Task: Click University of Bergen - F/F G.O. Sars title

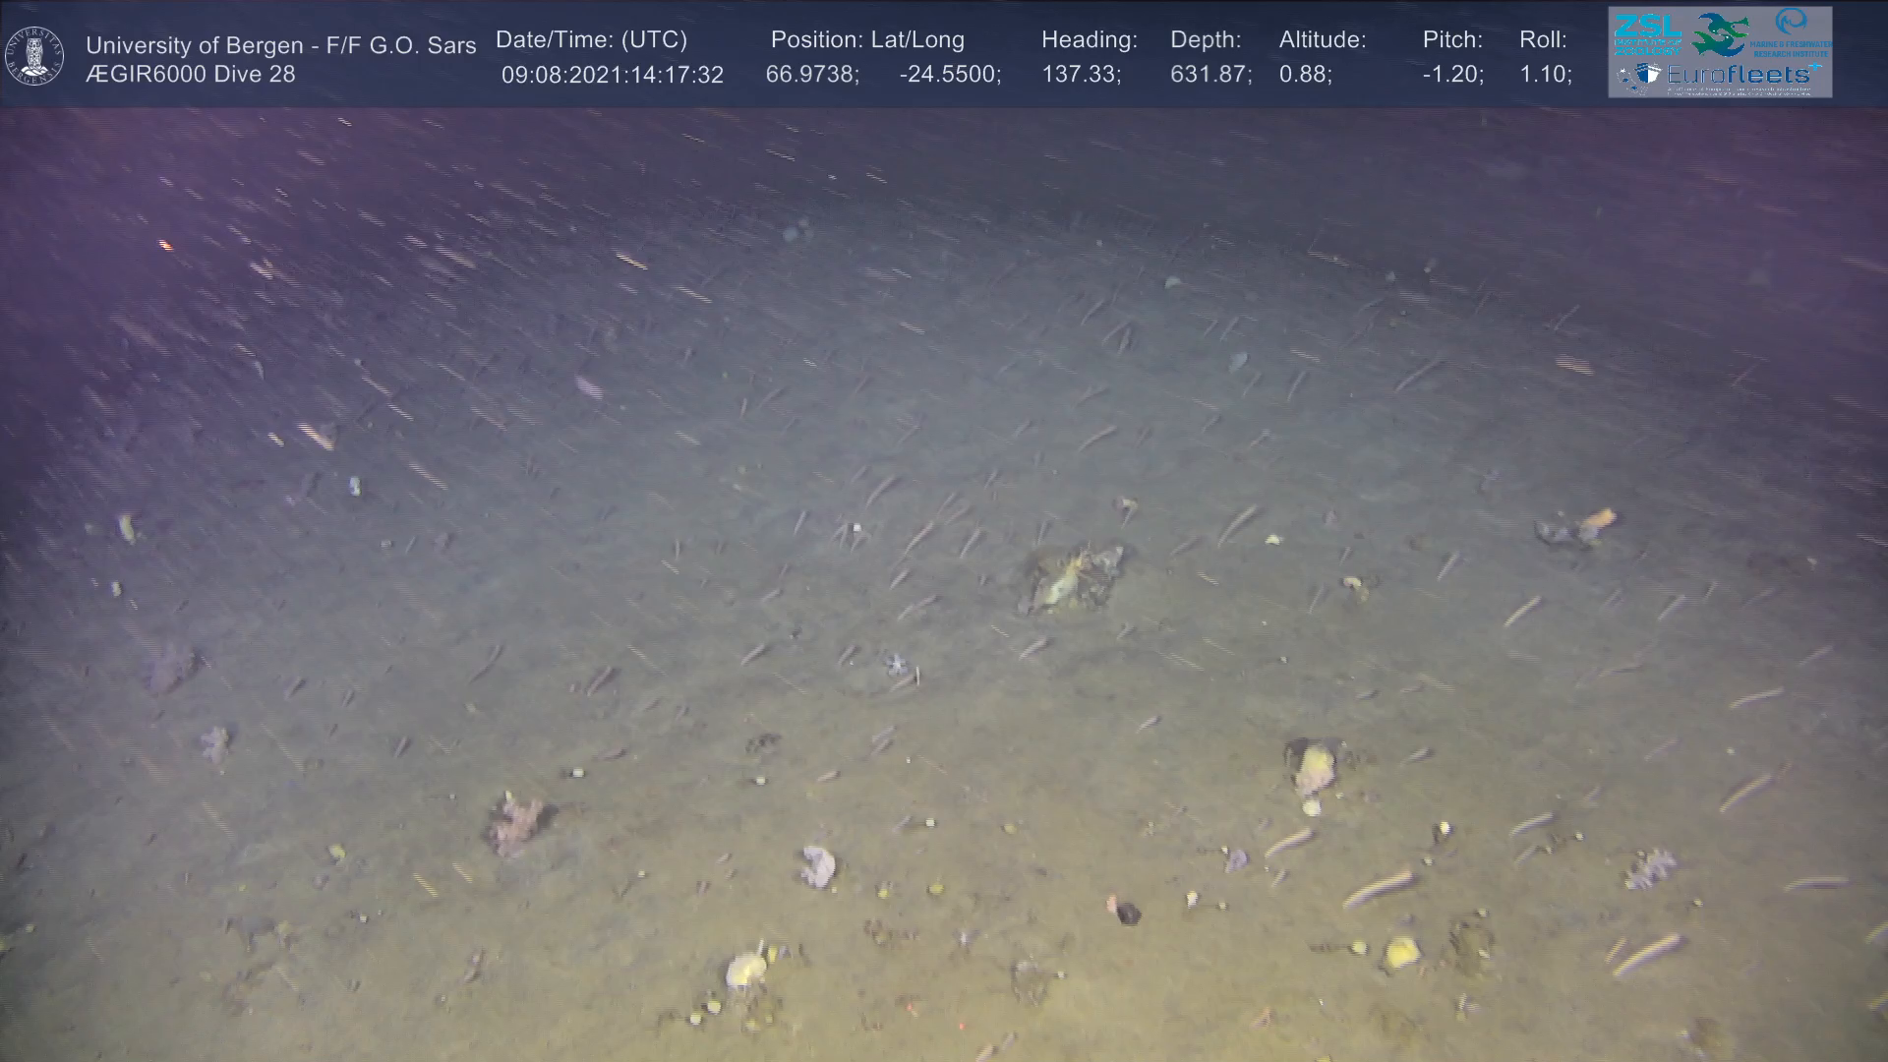Action: 280,46
